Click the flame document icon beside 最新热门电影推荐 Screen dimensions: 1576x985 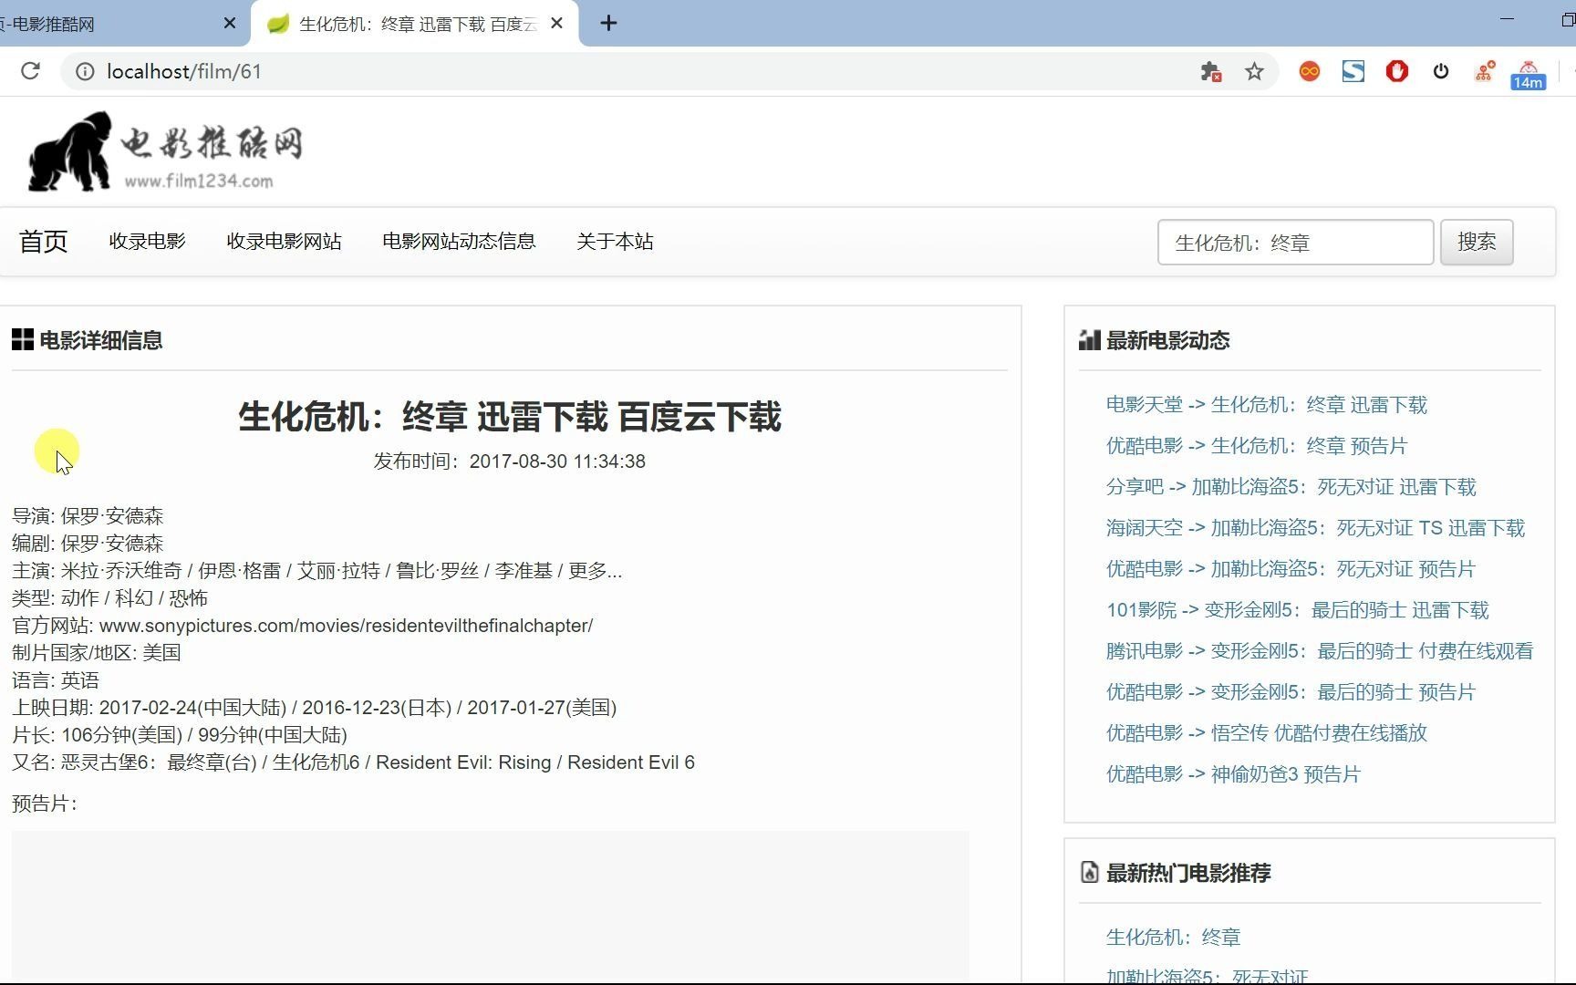[1090, 873]
